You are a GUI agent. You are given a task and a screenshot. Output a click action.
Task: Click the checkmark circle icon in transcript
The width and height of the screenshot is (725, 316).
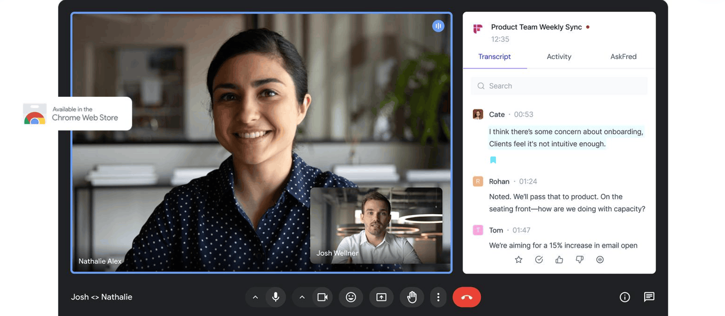[x=539, y=260]
